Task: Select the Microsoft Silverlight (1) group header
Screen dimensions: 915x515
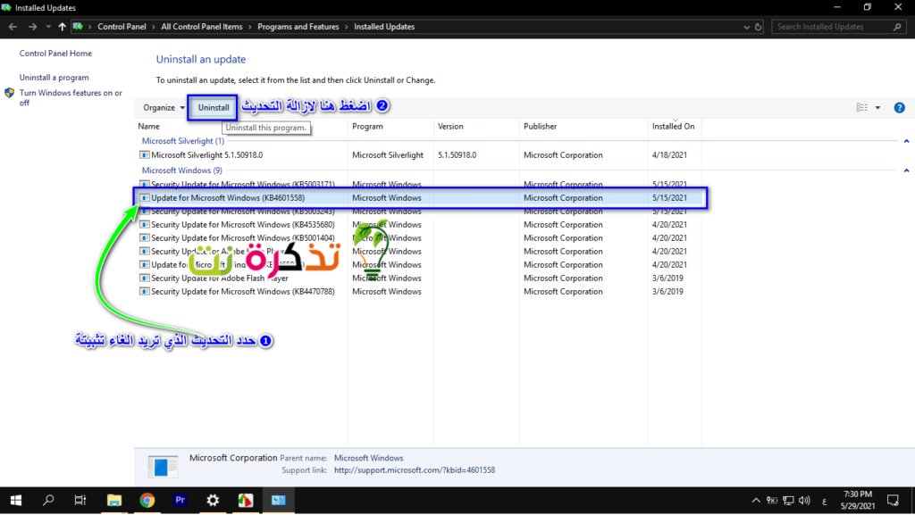Action: coord(182,141)
